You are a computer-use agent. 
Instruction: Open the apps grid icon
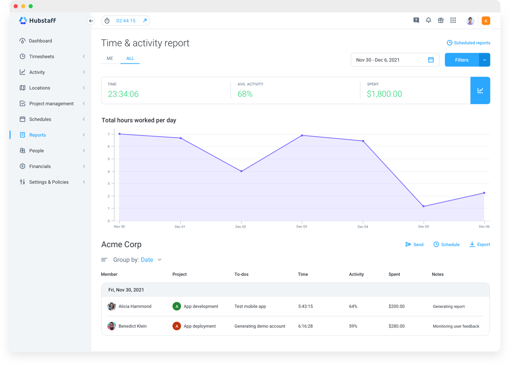[453, 20]
